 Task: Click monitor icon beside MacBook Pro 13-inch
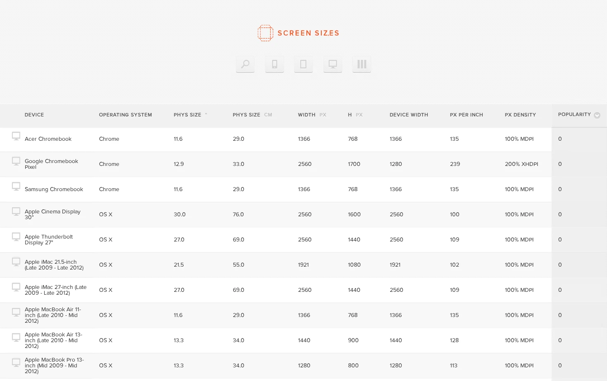coord(16,363)
